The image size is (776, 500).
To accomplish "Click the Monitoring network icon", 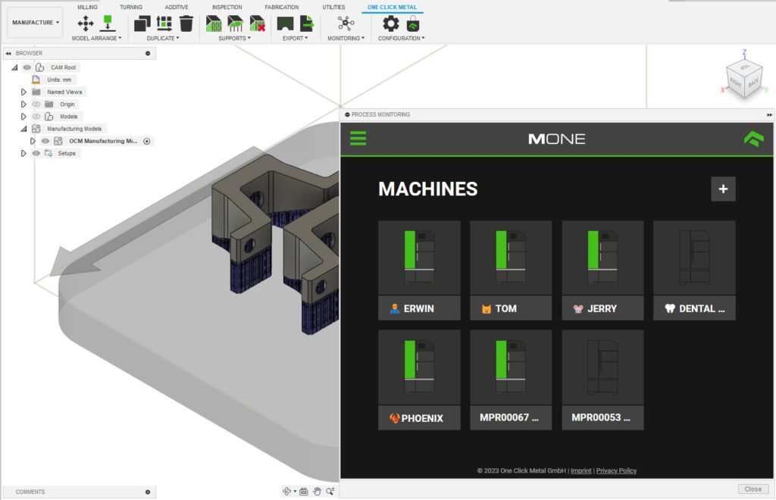I will tap(345, 23).
